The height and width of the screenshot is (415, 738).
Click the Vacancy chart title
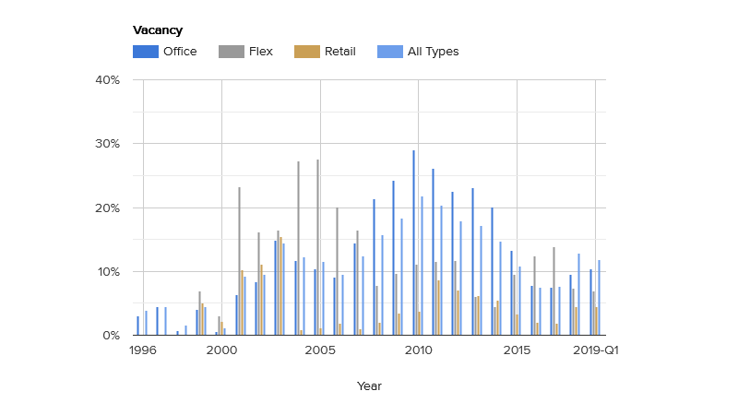pyautogui.click(x=158, y=30)
